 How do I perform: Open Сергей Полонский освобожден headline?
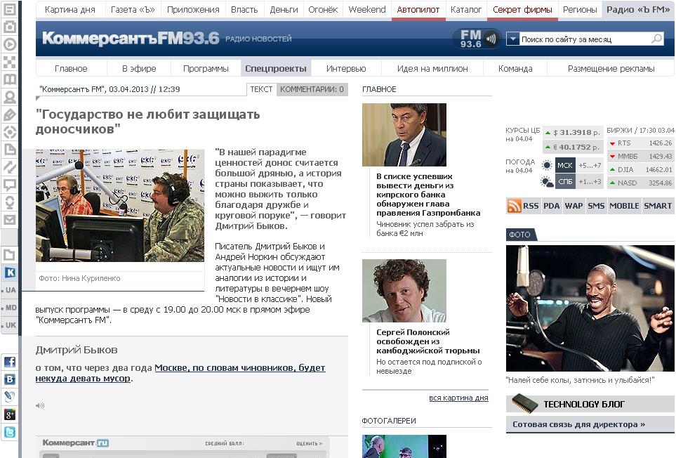tap(428, 341)
